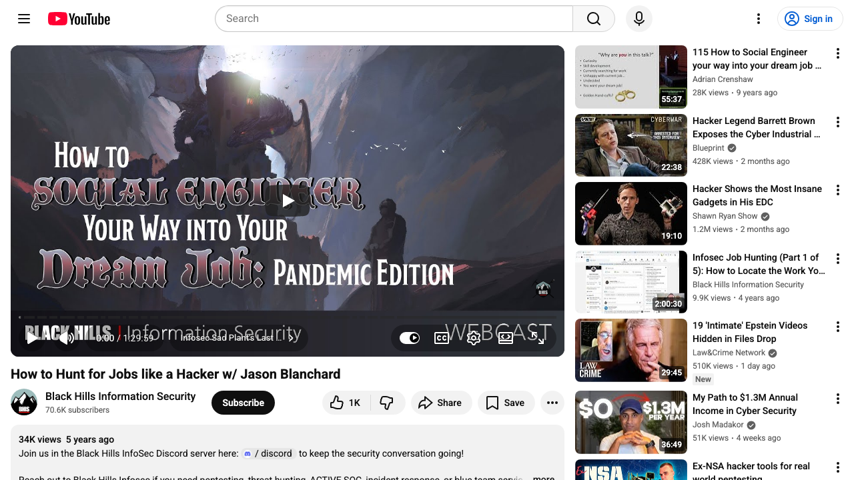Screen dimensions: 854x480
Task: Switch to theater mode
Action: tap(506, 338)
